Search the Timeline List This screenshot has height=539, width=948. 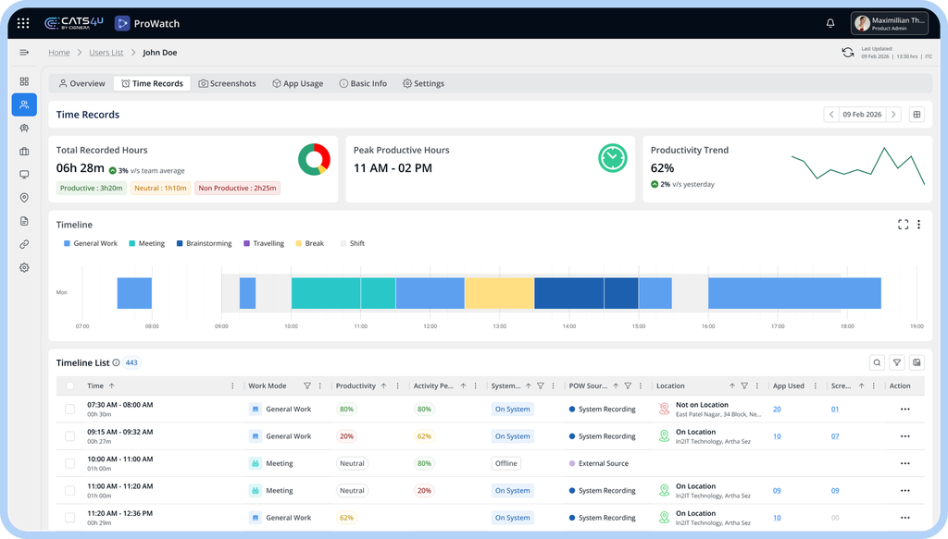(x=877, y=362)
